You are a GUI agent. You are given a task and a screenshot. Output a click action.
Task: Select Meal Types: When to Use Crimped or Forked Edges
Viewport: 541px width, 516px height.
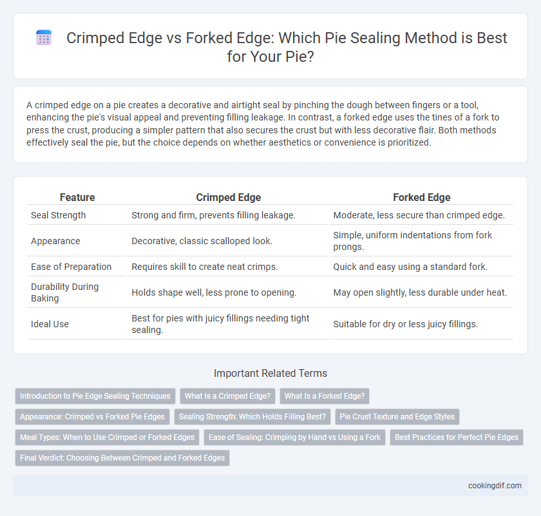(x=108, y=437)
